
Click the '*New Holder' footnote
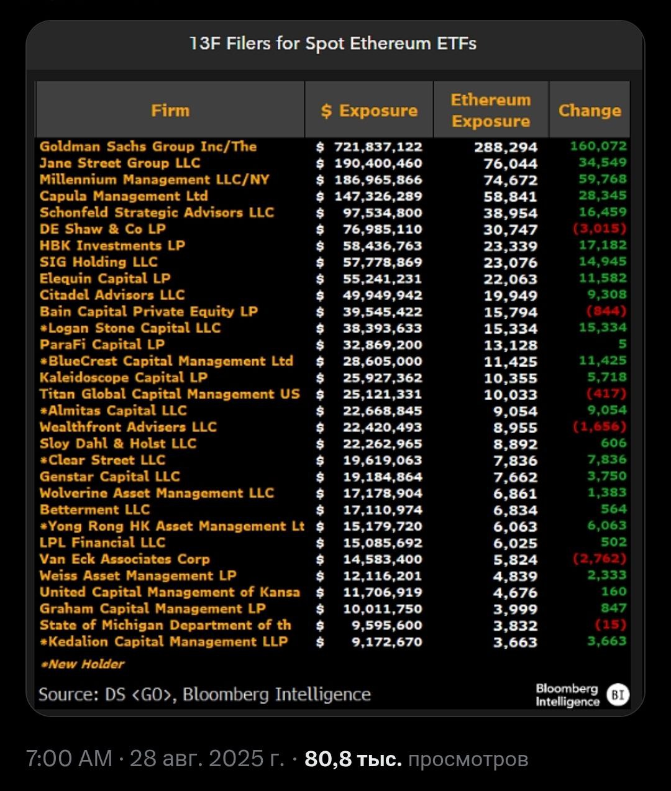click(x=82, y=664)
